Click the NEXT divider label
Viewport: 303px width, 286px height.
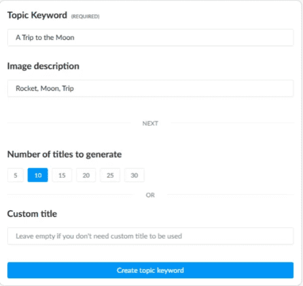[x=150, y=123]
